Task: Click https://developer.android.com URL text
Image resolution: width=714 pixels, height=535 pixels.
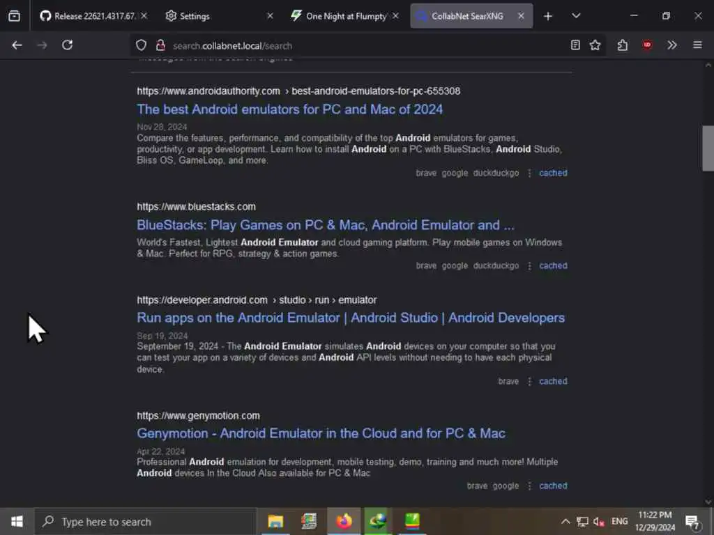Action: (x=202, y=300)
